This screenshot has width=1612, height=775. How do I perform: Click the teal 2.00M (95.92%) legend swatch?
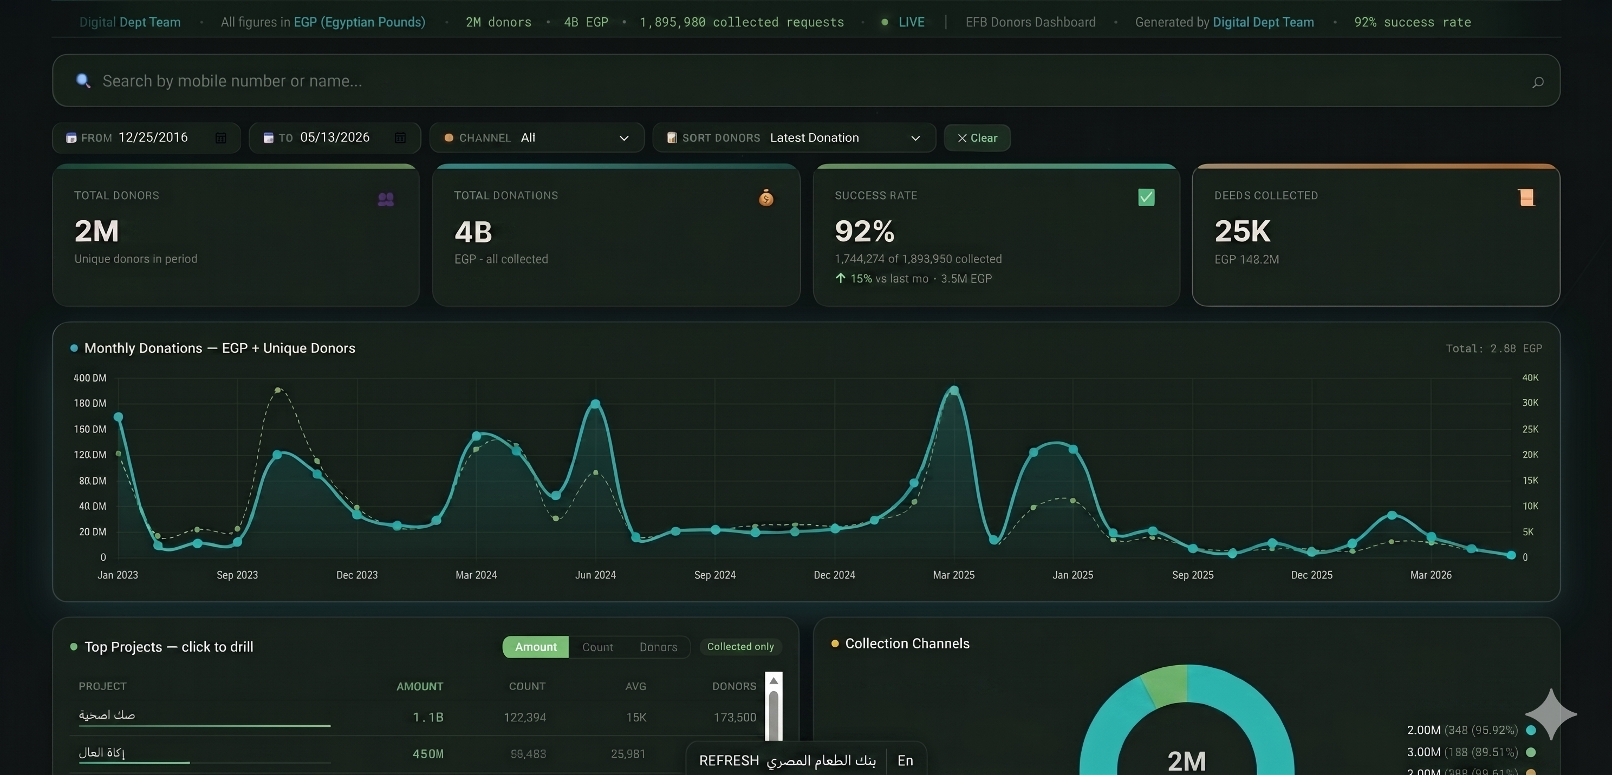click(x=1531, y=730)
